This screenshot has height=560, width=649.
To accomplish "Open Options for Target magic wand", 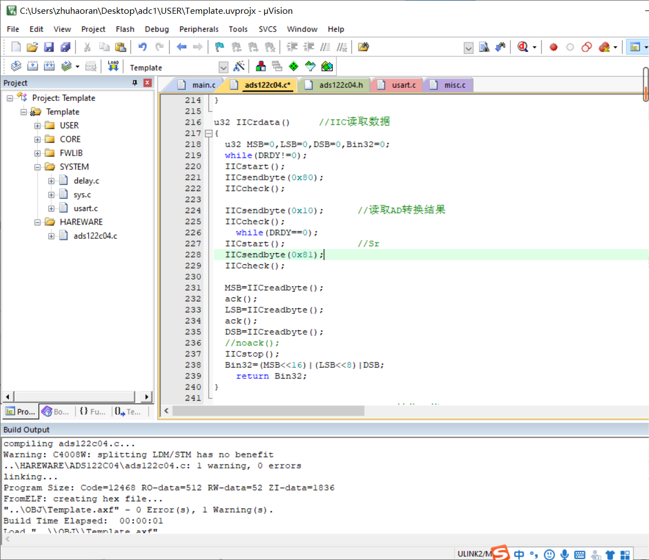I will click(239, 67).
